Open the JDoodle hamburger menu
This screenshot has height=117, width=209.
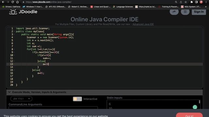pyautogui.click(x=185, y=12)
